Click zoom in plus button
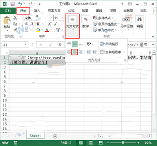Viewport: 157px width, 146px height. click(x=138, y=142)
